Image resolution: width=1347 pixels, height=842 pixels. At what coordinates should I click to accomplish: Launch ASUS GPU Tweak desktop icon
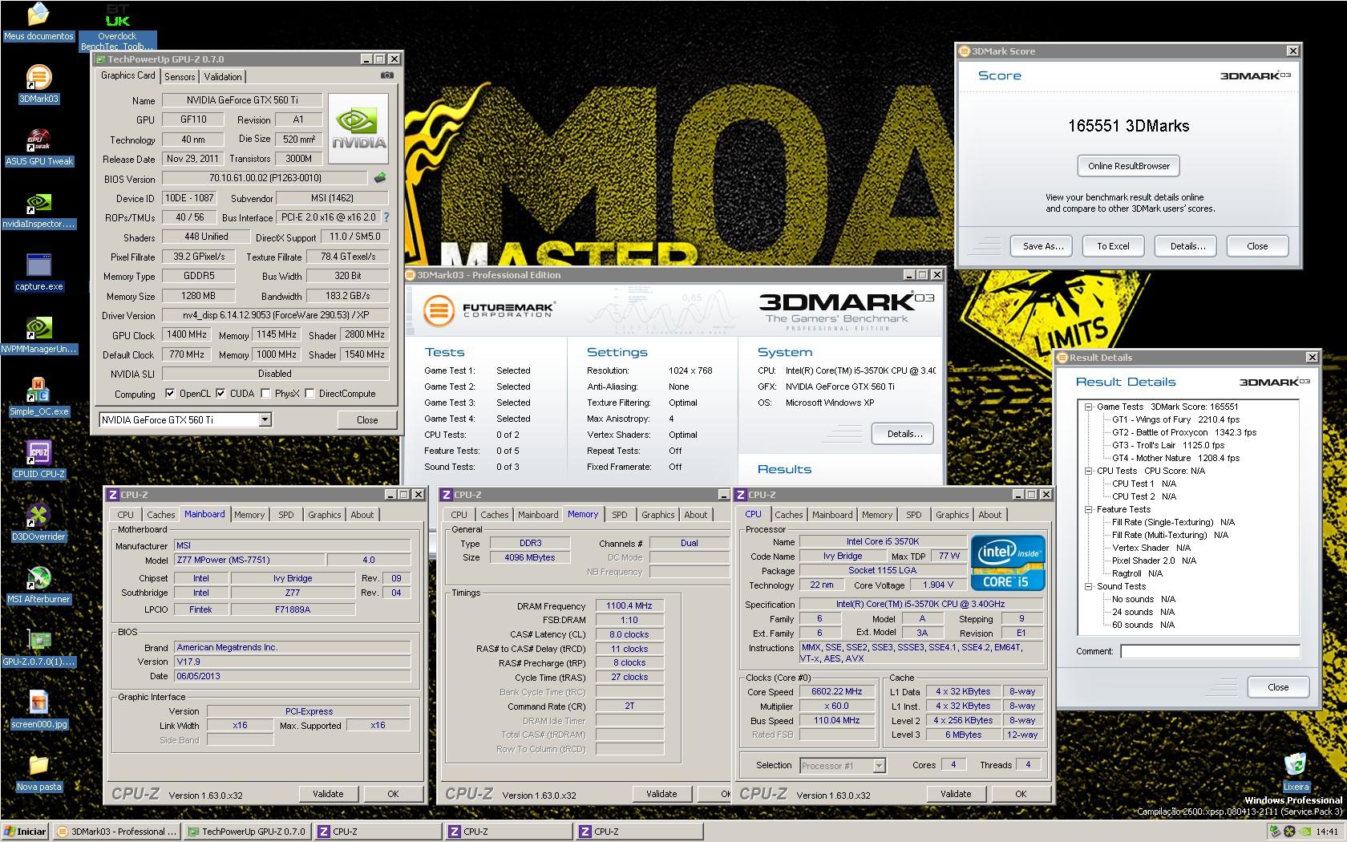[38, 147]
